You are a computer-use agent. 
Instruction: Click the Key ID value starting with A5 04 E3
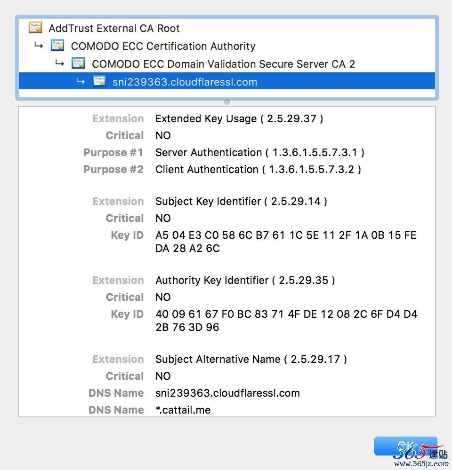click(286, 242)
